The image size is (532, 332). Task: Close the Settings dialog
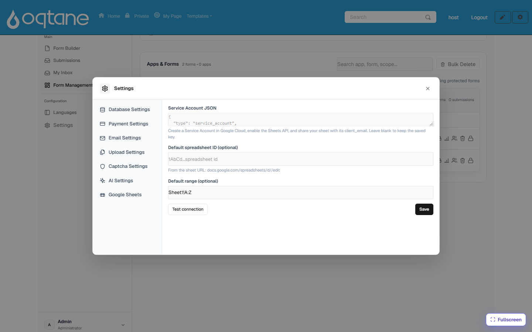(x=428, y=89)
